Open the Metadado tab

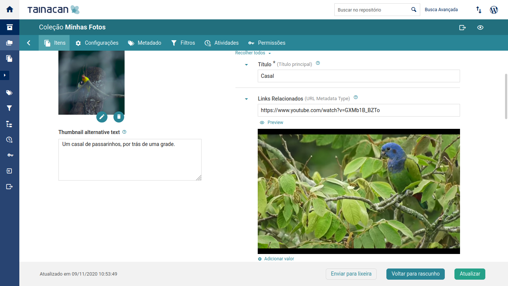pyautogui.click(x=144, y=43)
